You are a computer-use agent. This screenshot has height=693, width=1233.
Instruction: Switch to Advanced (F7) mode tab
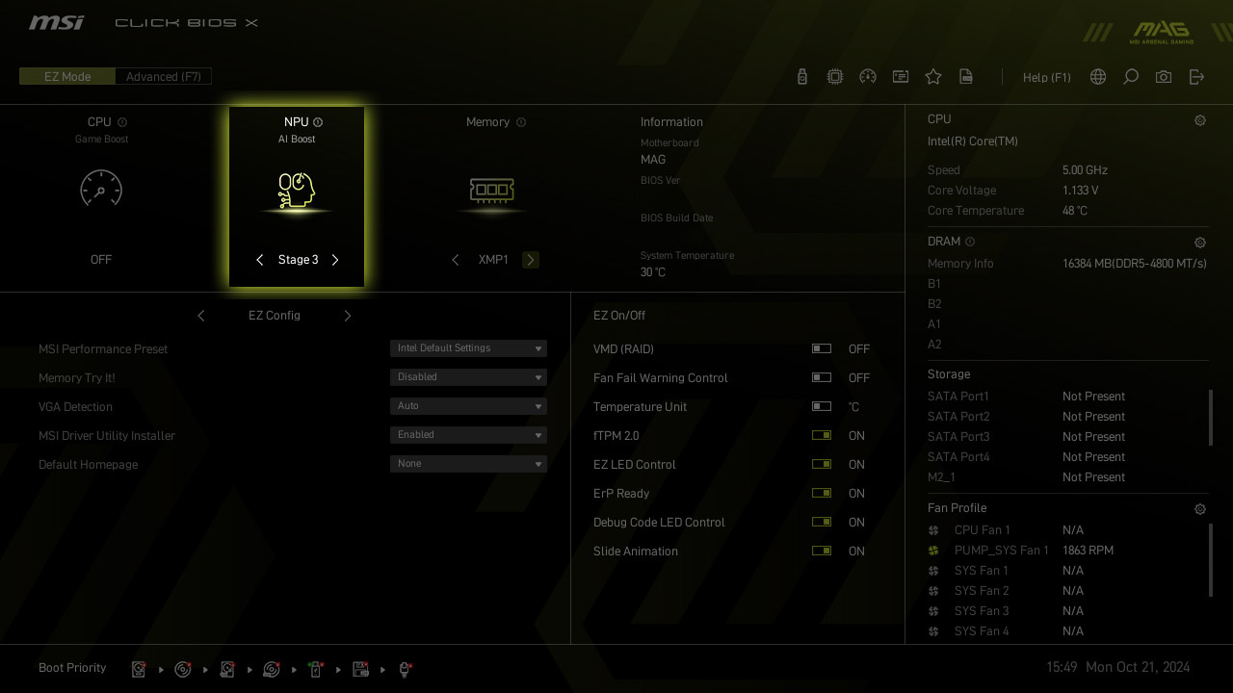click(164, 77)
